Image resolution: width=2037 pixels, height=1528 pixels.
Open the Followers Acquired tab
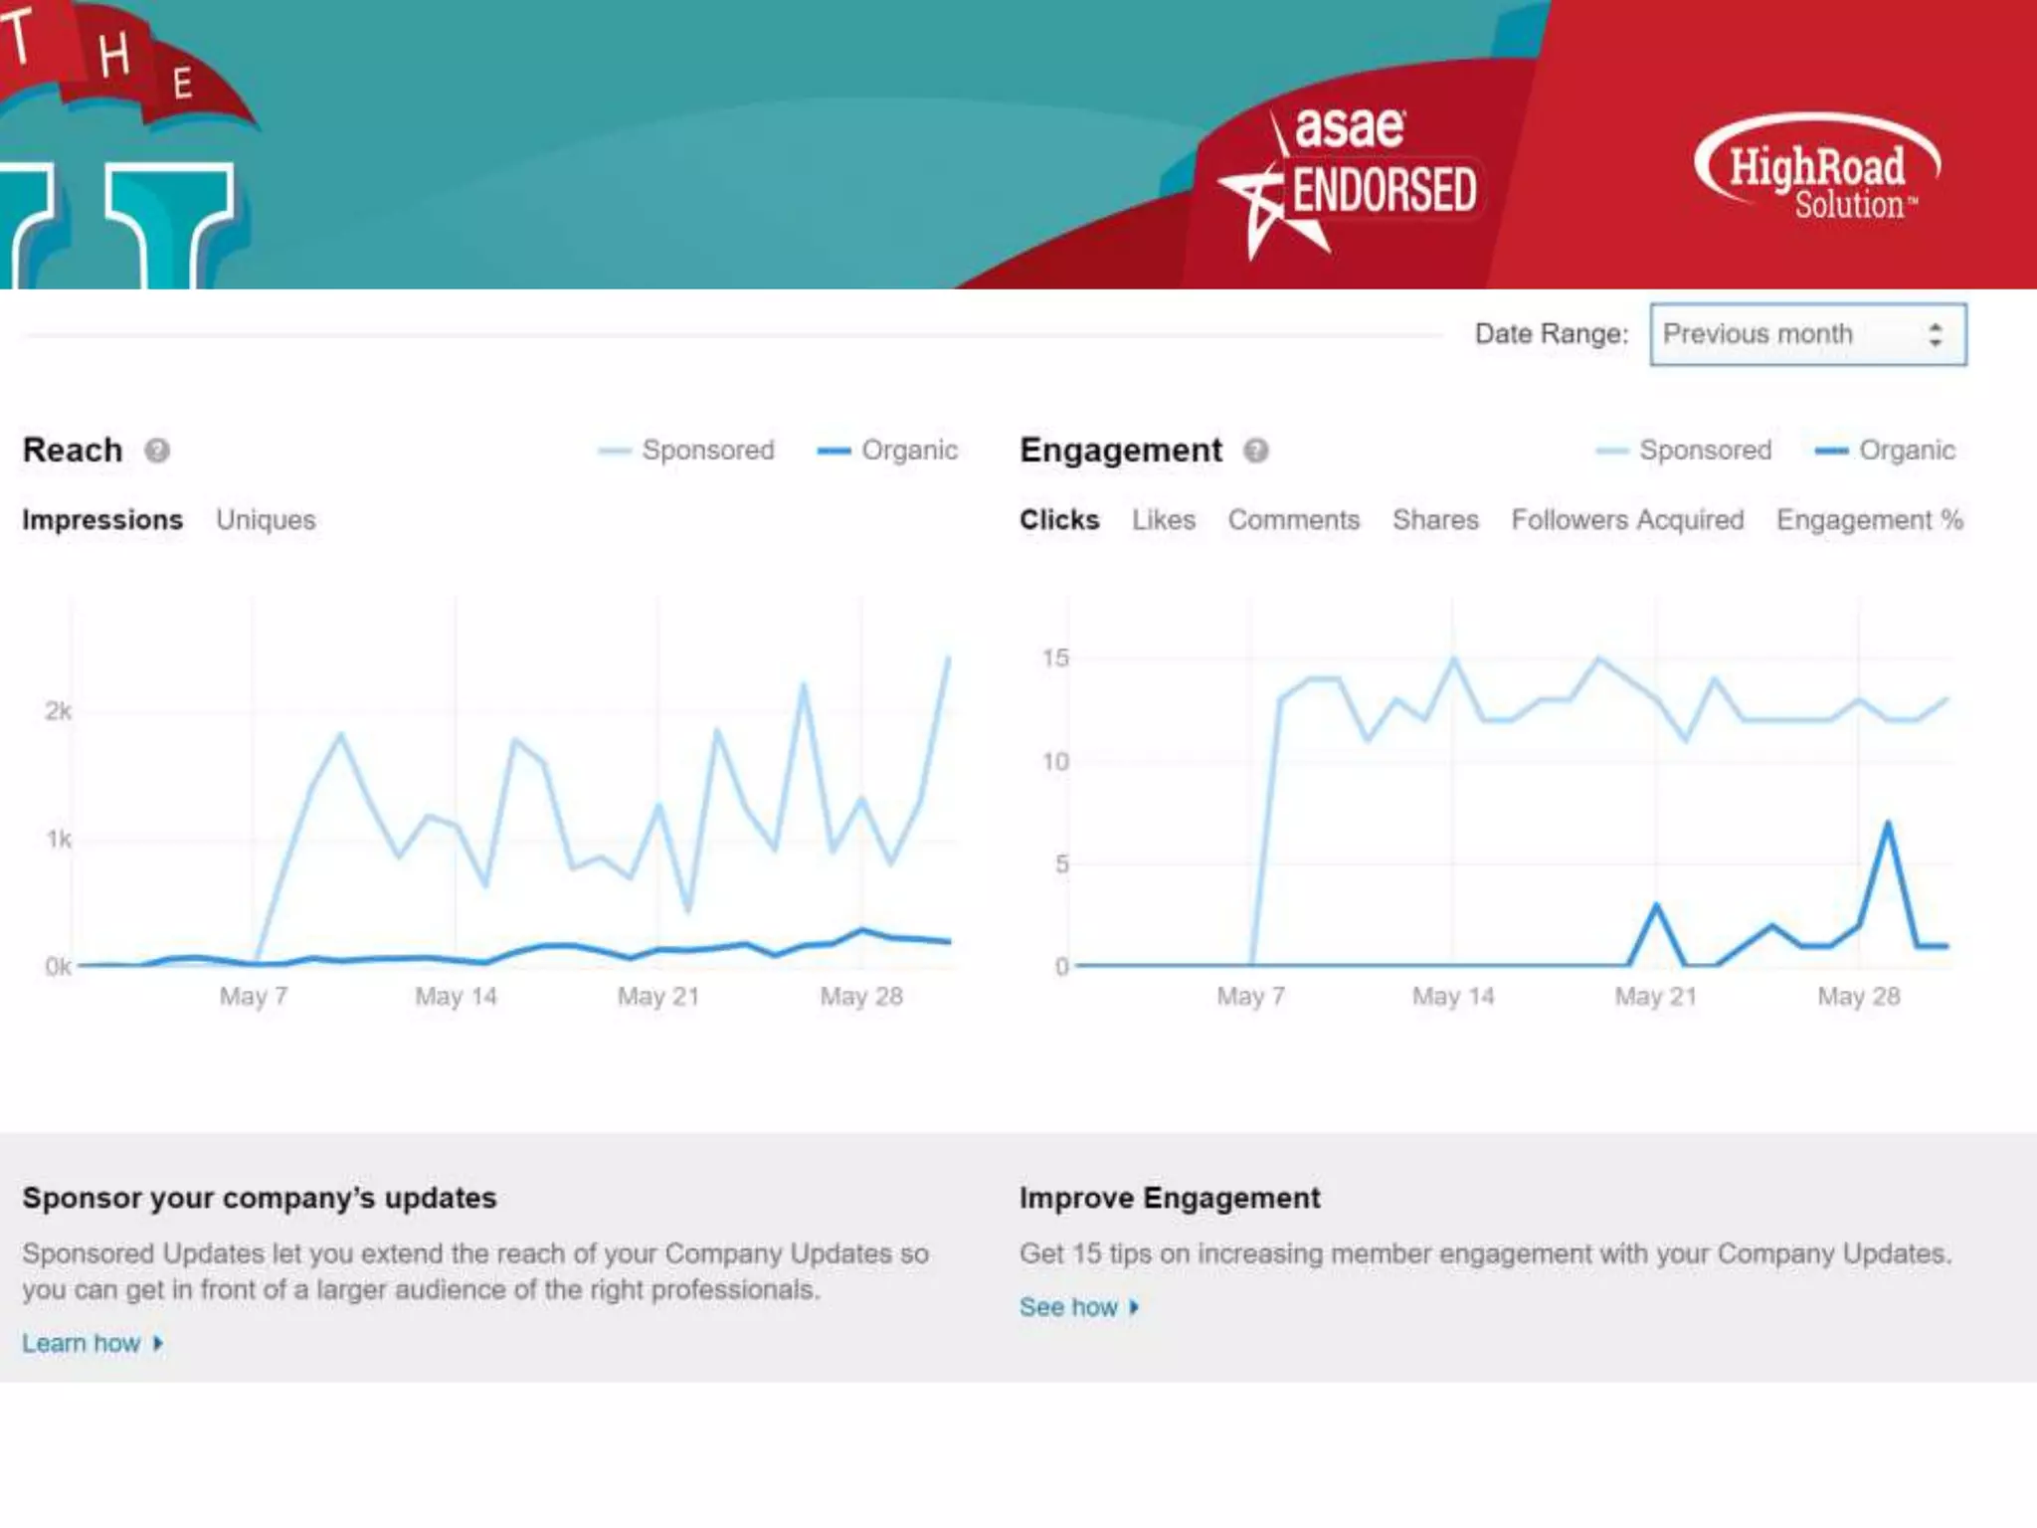[1627, 520]
